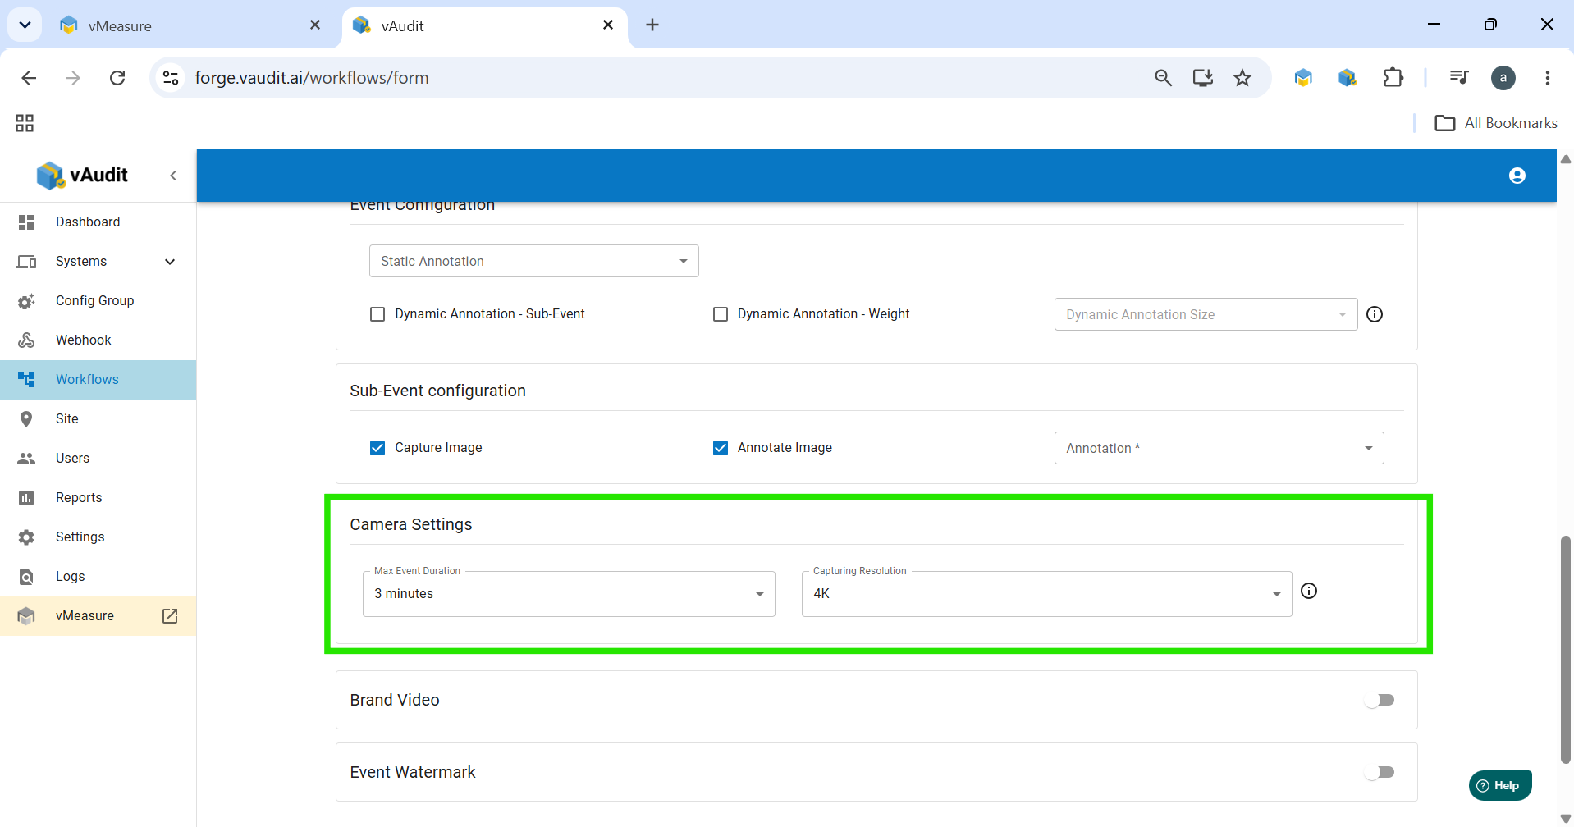1574x827 pixels.
Task: Click the address bar URL
Action: (x=312, y=78)
